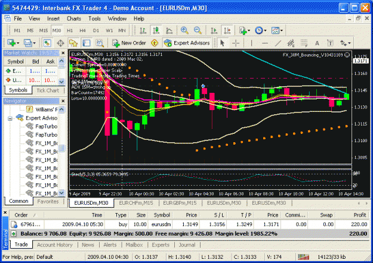Open Account History terminal tab
The width and height of the screenshot is (373, 263).
(55, 245)
